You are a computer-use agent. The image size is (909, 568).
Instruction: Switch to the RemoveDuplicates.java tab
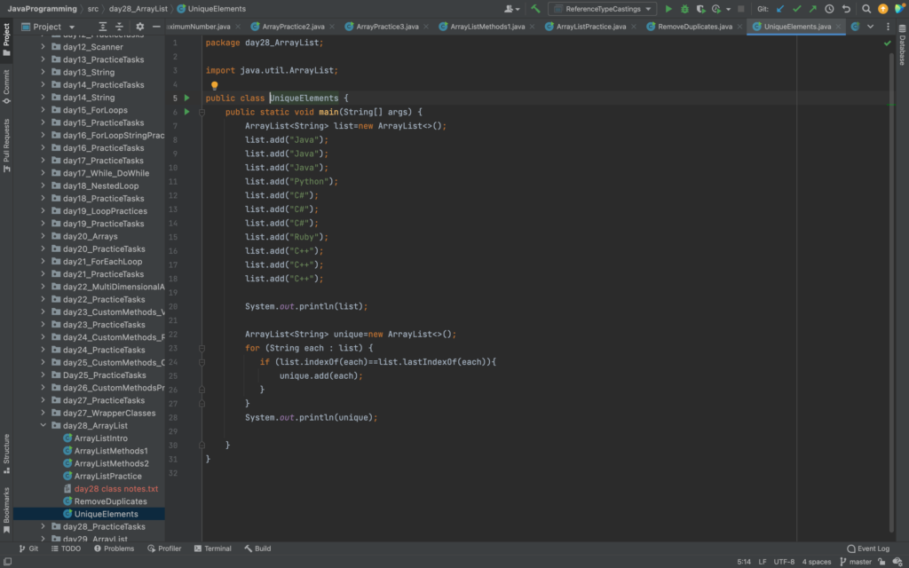(694, 27)
